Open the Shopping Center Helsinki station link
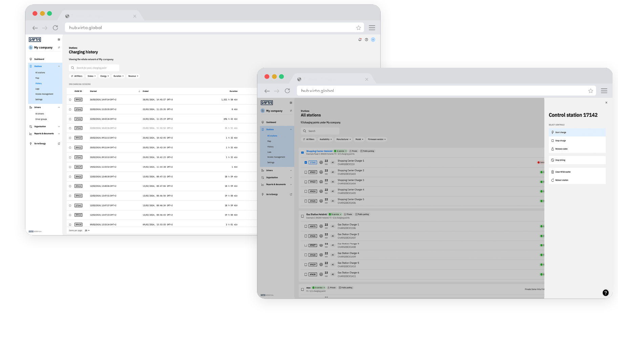 [x=319, y=151]
